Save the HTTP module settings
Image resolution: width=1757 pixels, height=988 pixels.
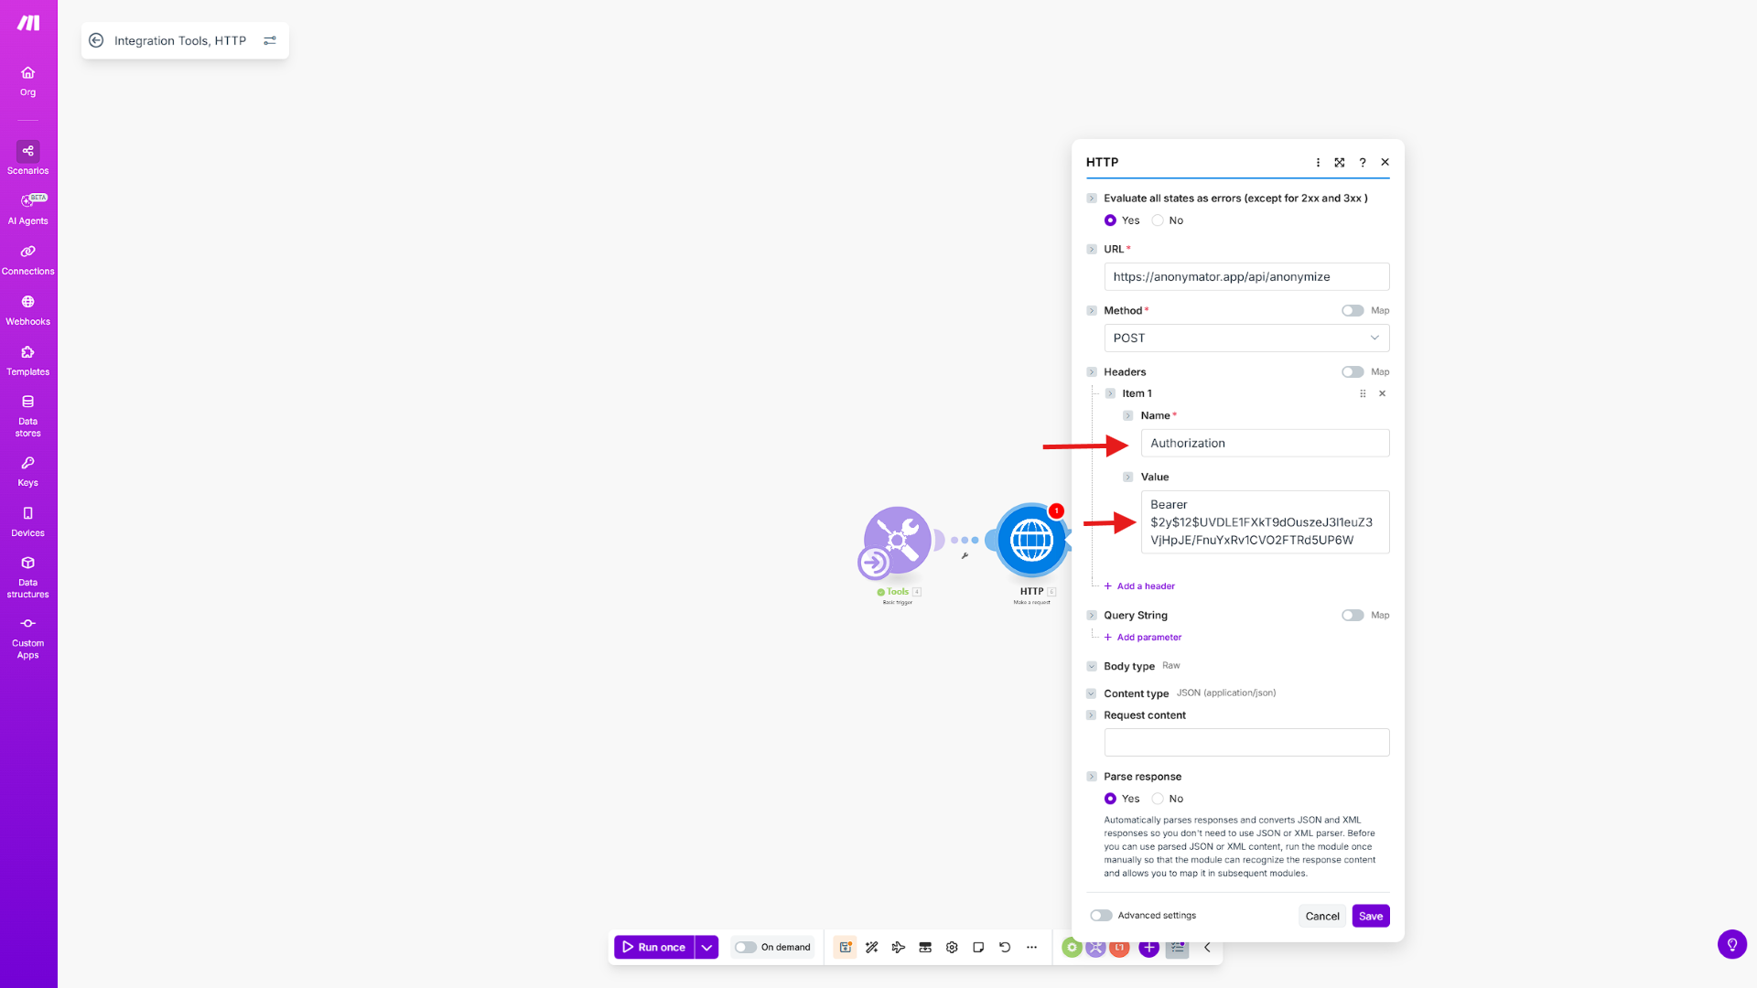click(x=1370, y=916)
